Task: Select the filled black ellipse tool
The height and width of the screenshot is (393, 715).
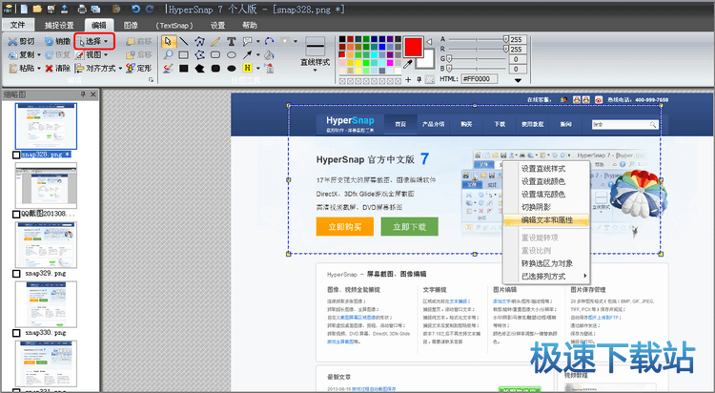Action: click(232, 69)
